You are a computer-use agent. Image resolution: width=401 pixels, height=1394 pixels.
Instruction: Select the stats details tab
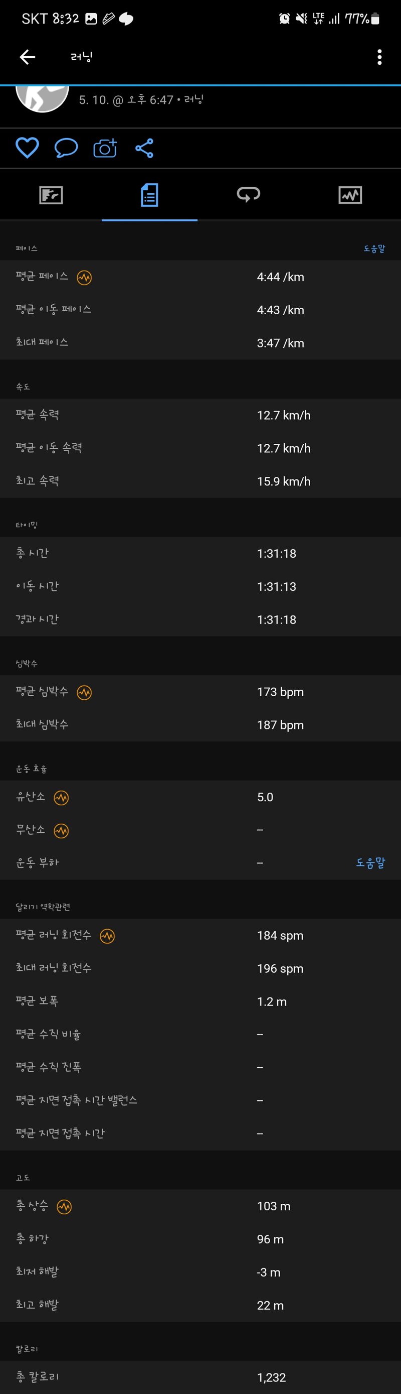(149, 195)
